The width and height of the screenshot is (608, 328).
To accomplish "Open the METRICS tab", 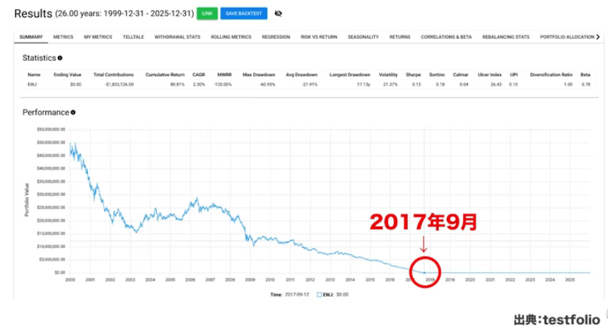I will pos(63,37).
